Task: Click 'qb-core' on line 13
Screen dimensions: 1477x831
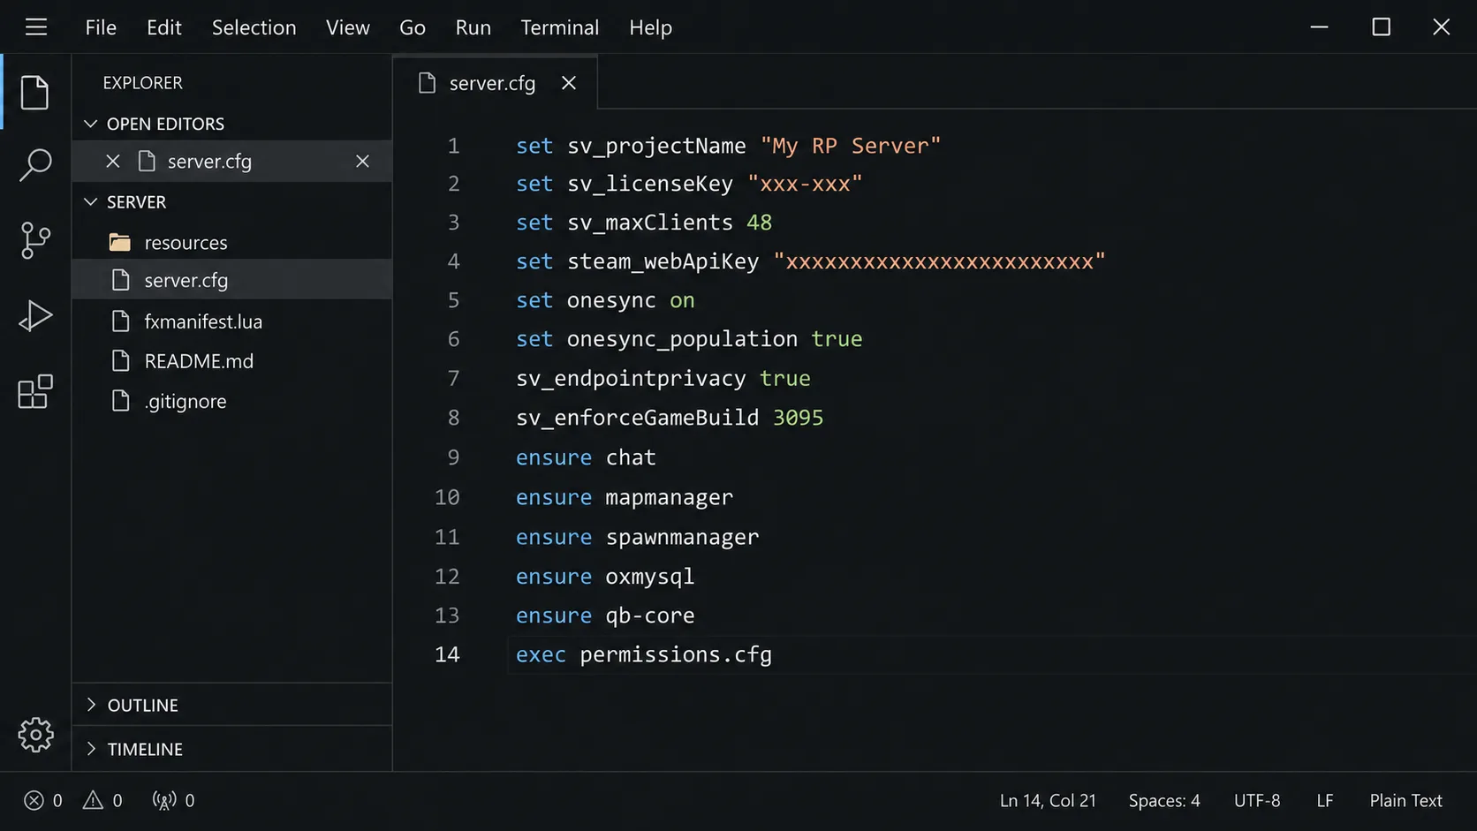Action: (650, 616)
